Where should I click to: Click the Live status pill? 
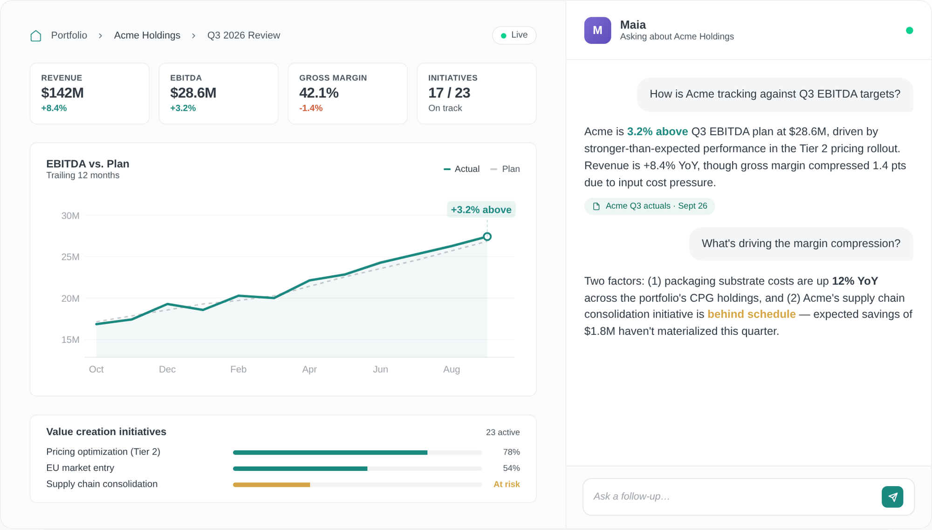tap(514, 35)
